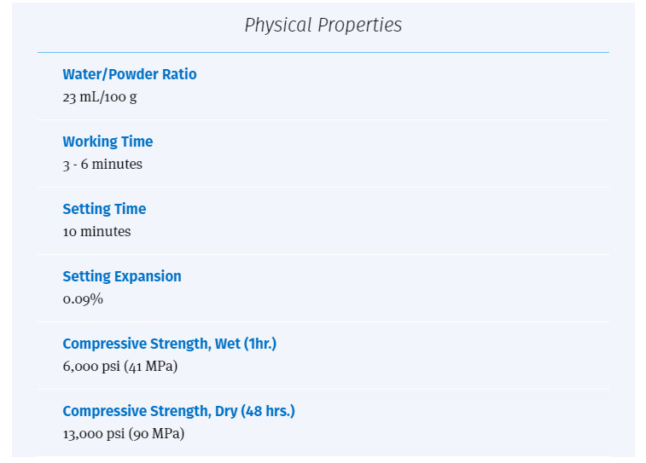
Task: Click the Physical Properties heading
Action: [323, 26]
